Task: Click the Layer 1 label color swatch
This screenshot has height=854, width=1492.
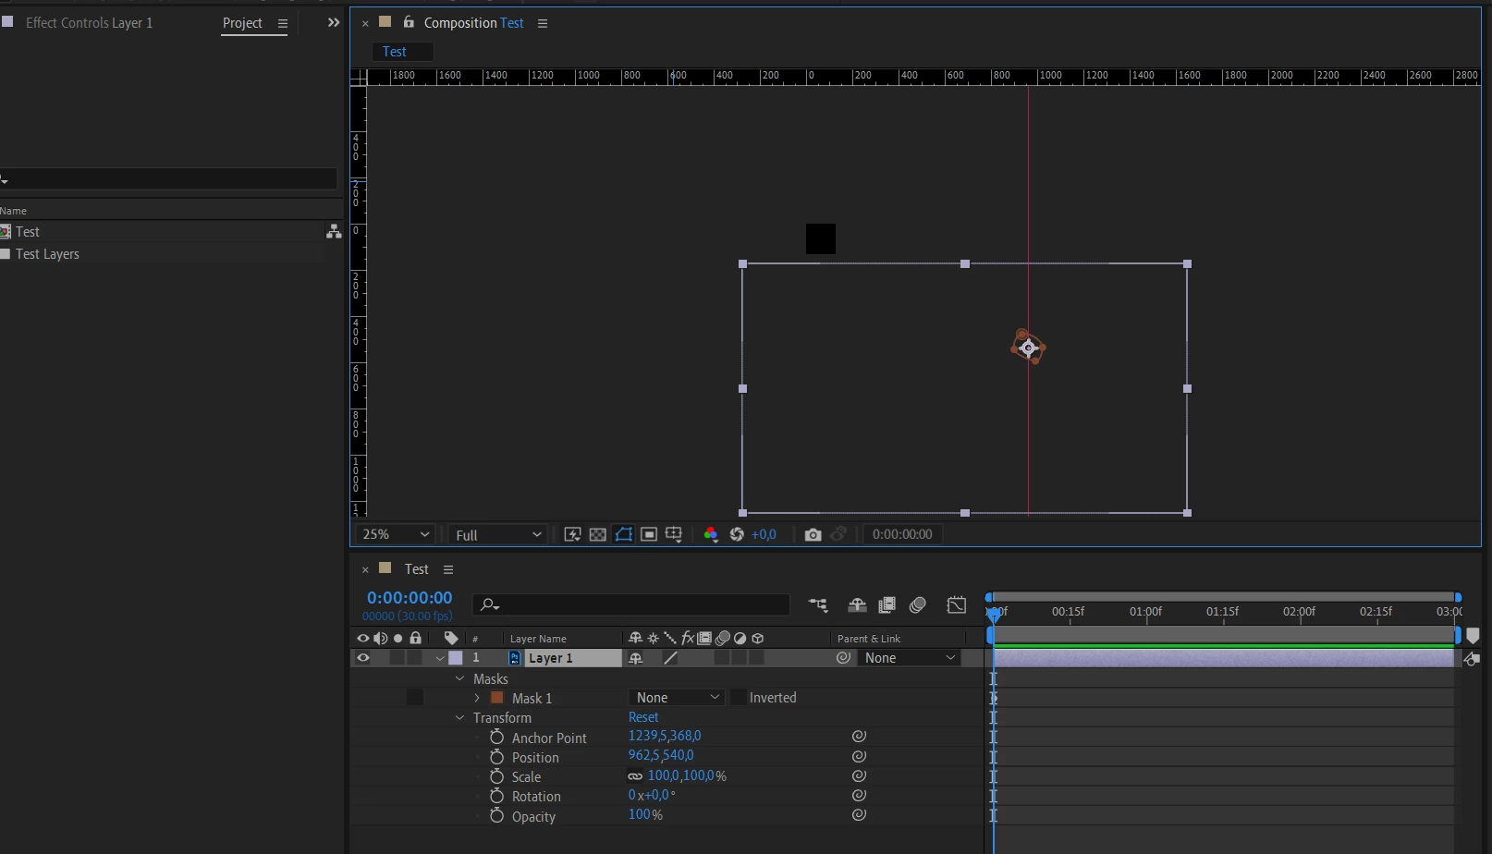Action: point(456,658)
